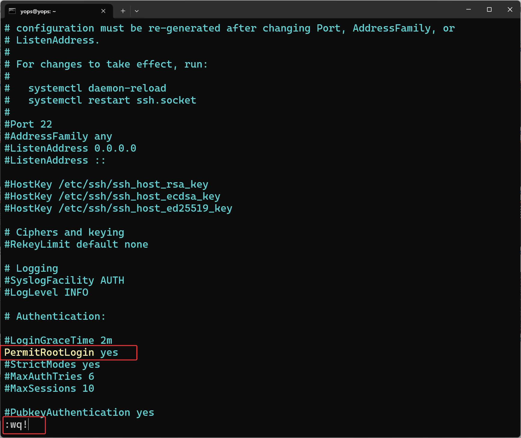Image resolution: width=521 pixels, height=438 pixels.
Task: Click the #StrictModes yes line
Action: [52, 364]
